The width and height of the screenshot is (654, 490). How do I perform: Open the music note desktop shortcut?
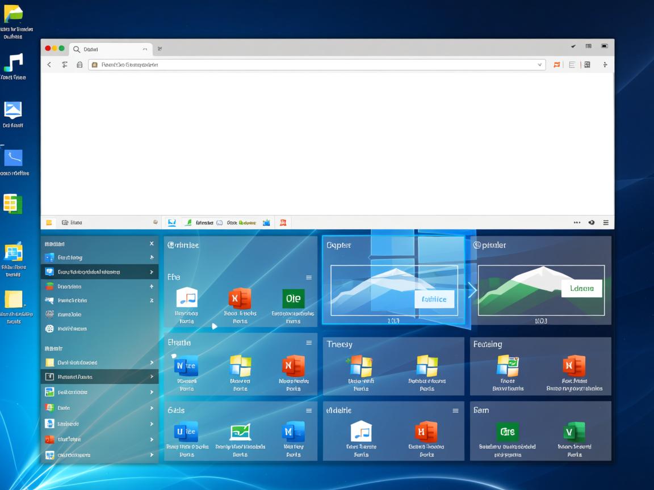pyautogui.click(x=13, y=62)
